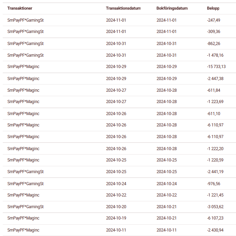This screenshot has width=236, height=236.
Task: Click the Bokföringsdatum column header
Action: [x=172, y=8]
